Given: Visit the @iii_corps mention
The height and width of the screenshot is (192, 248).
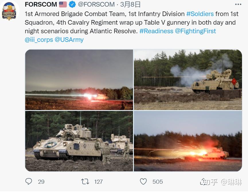Looking at the screenshot, I should tap(39, 40).
